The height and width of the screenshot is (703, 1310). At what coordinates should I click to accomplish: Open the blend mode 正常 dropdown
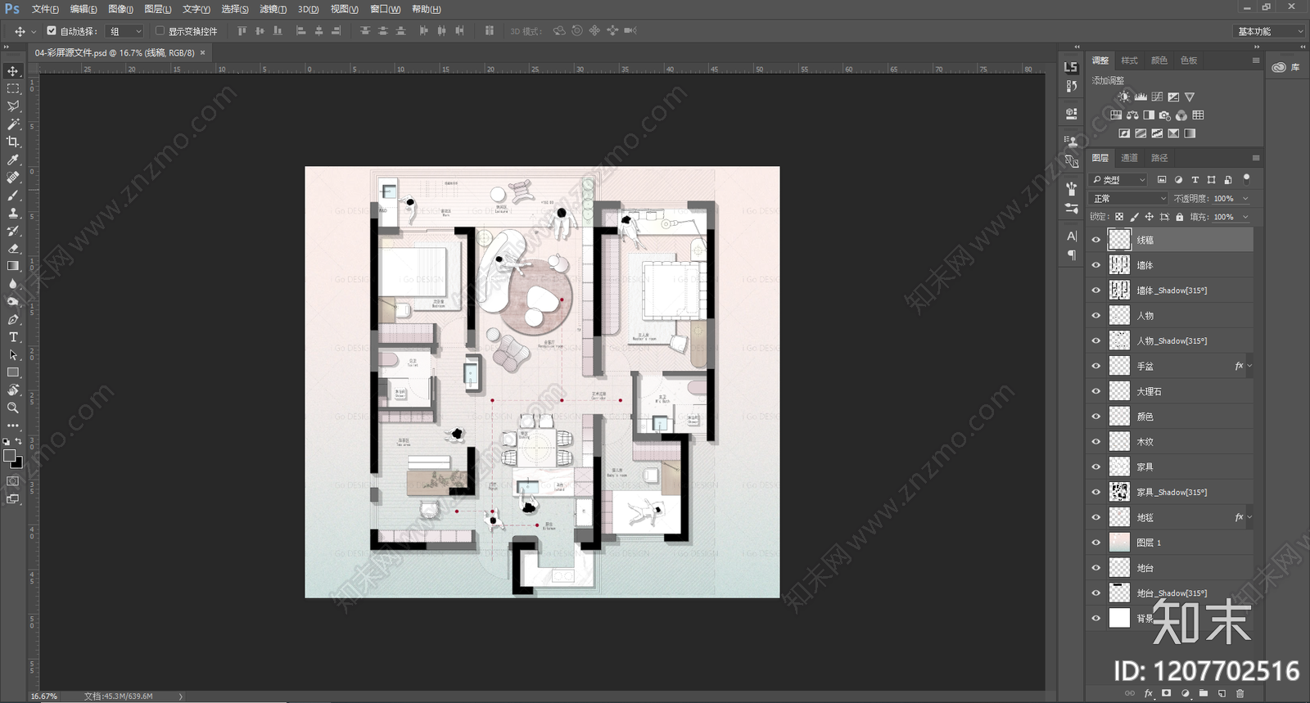1129,199
